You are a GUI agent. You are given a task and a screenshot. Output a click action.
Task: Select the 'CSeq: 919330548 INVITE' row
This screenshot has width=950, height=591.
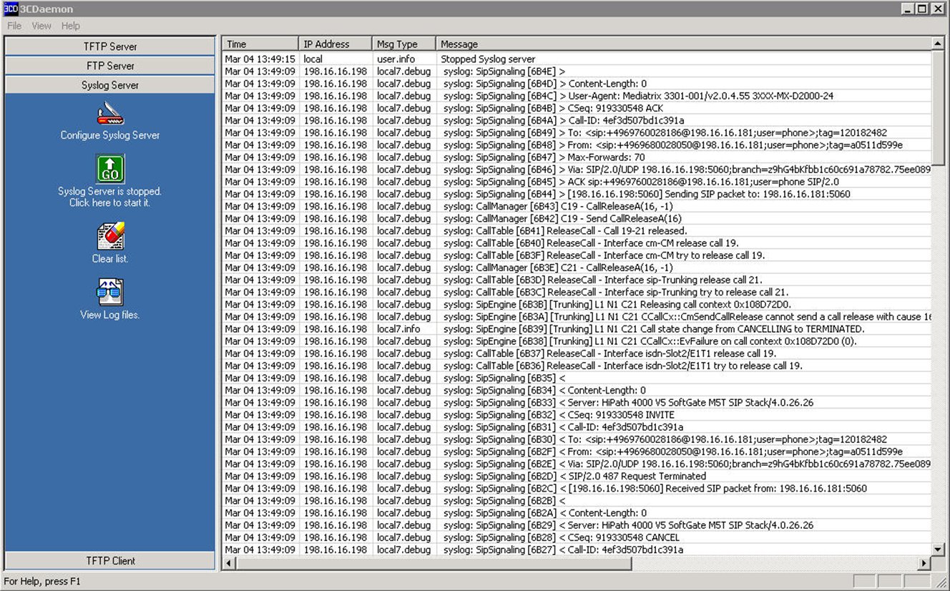pos(577,415)
